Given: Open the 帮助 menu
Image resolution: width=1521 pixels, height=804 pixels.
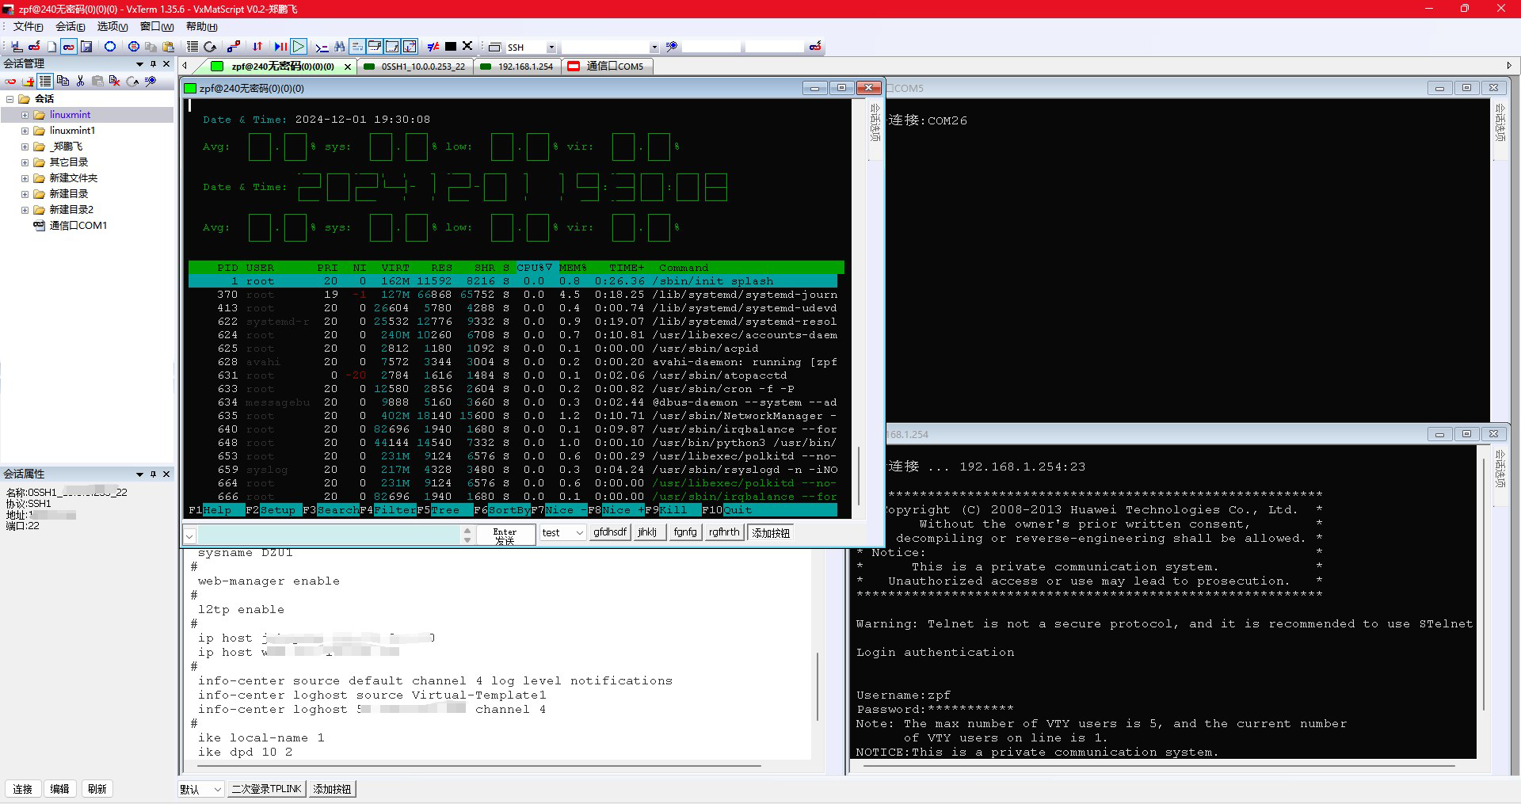Looking at the screenshot, I should pyautogui.click(x=201, y=27).
